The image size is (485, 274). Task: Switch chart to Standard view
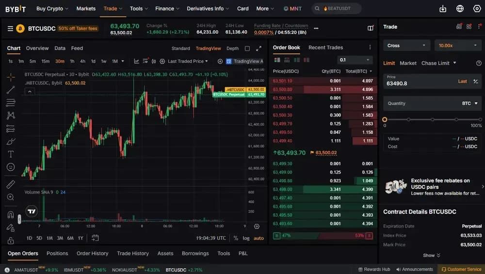click(x=180, y=48)
